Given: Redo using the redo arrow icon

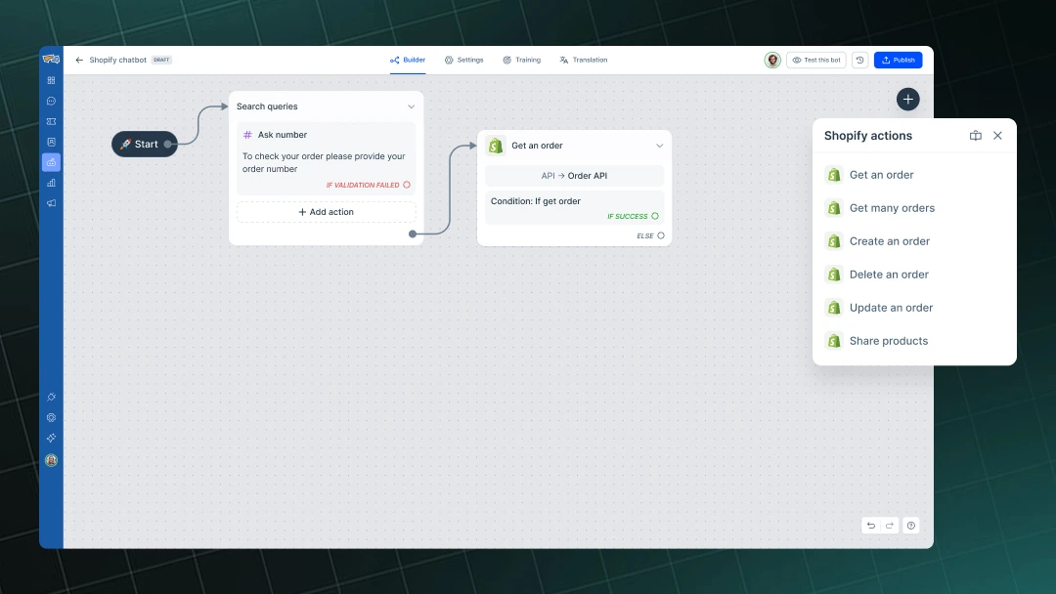Looking at the screenshot, I should point(889,525).
